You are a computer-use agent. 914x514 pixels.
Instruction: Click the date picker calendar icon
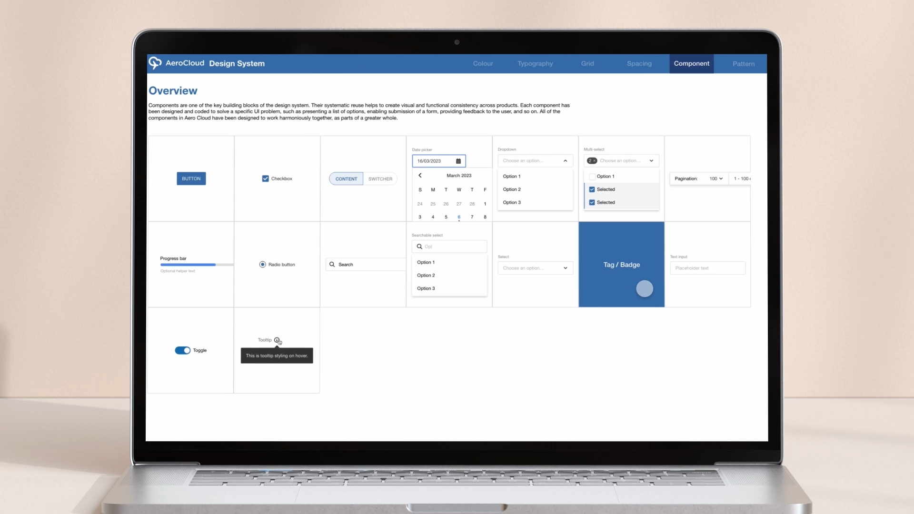pos(459,161)
